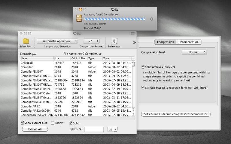
Task: Sort by the Name column header
Action: tap(37, 58)
